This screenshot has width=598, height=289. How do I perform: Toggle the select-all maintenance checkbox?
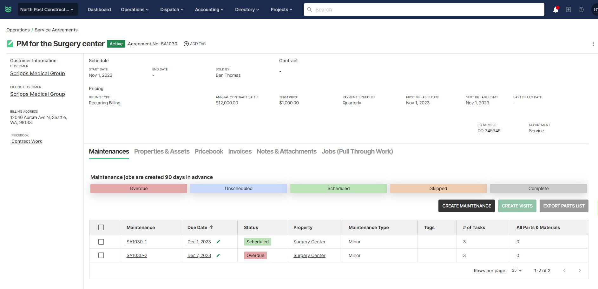tap(101, 227)
